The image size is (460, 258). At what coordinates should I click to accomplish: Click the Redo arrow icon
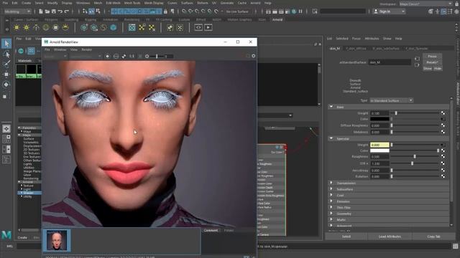tap(67, 11)
